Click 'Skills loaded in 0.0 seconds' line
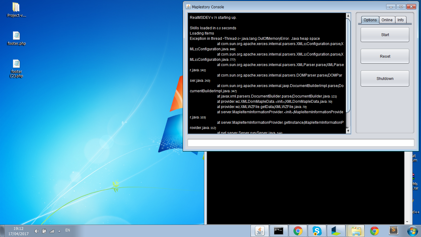This screenshot has height=237, width=421. pos(213,28)
